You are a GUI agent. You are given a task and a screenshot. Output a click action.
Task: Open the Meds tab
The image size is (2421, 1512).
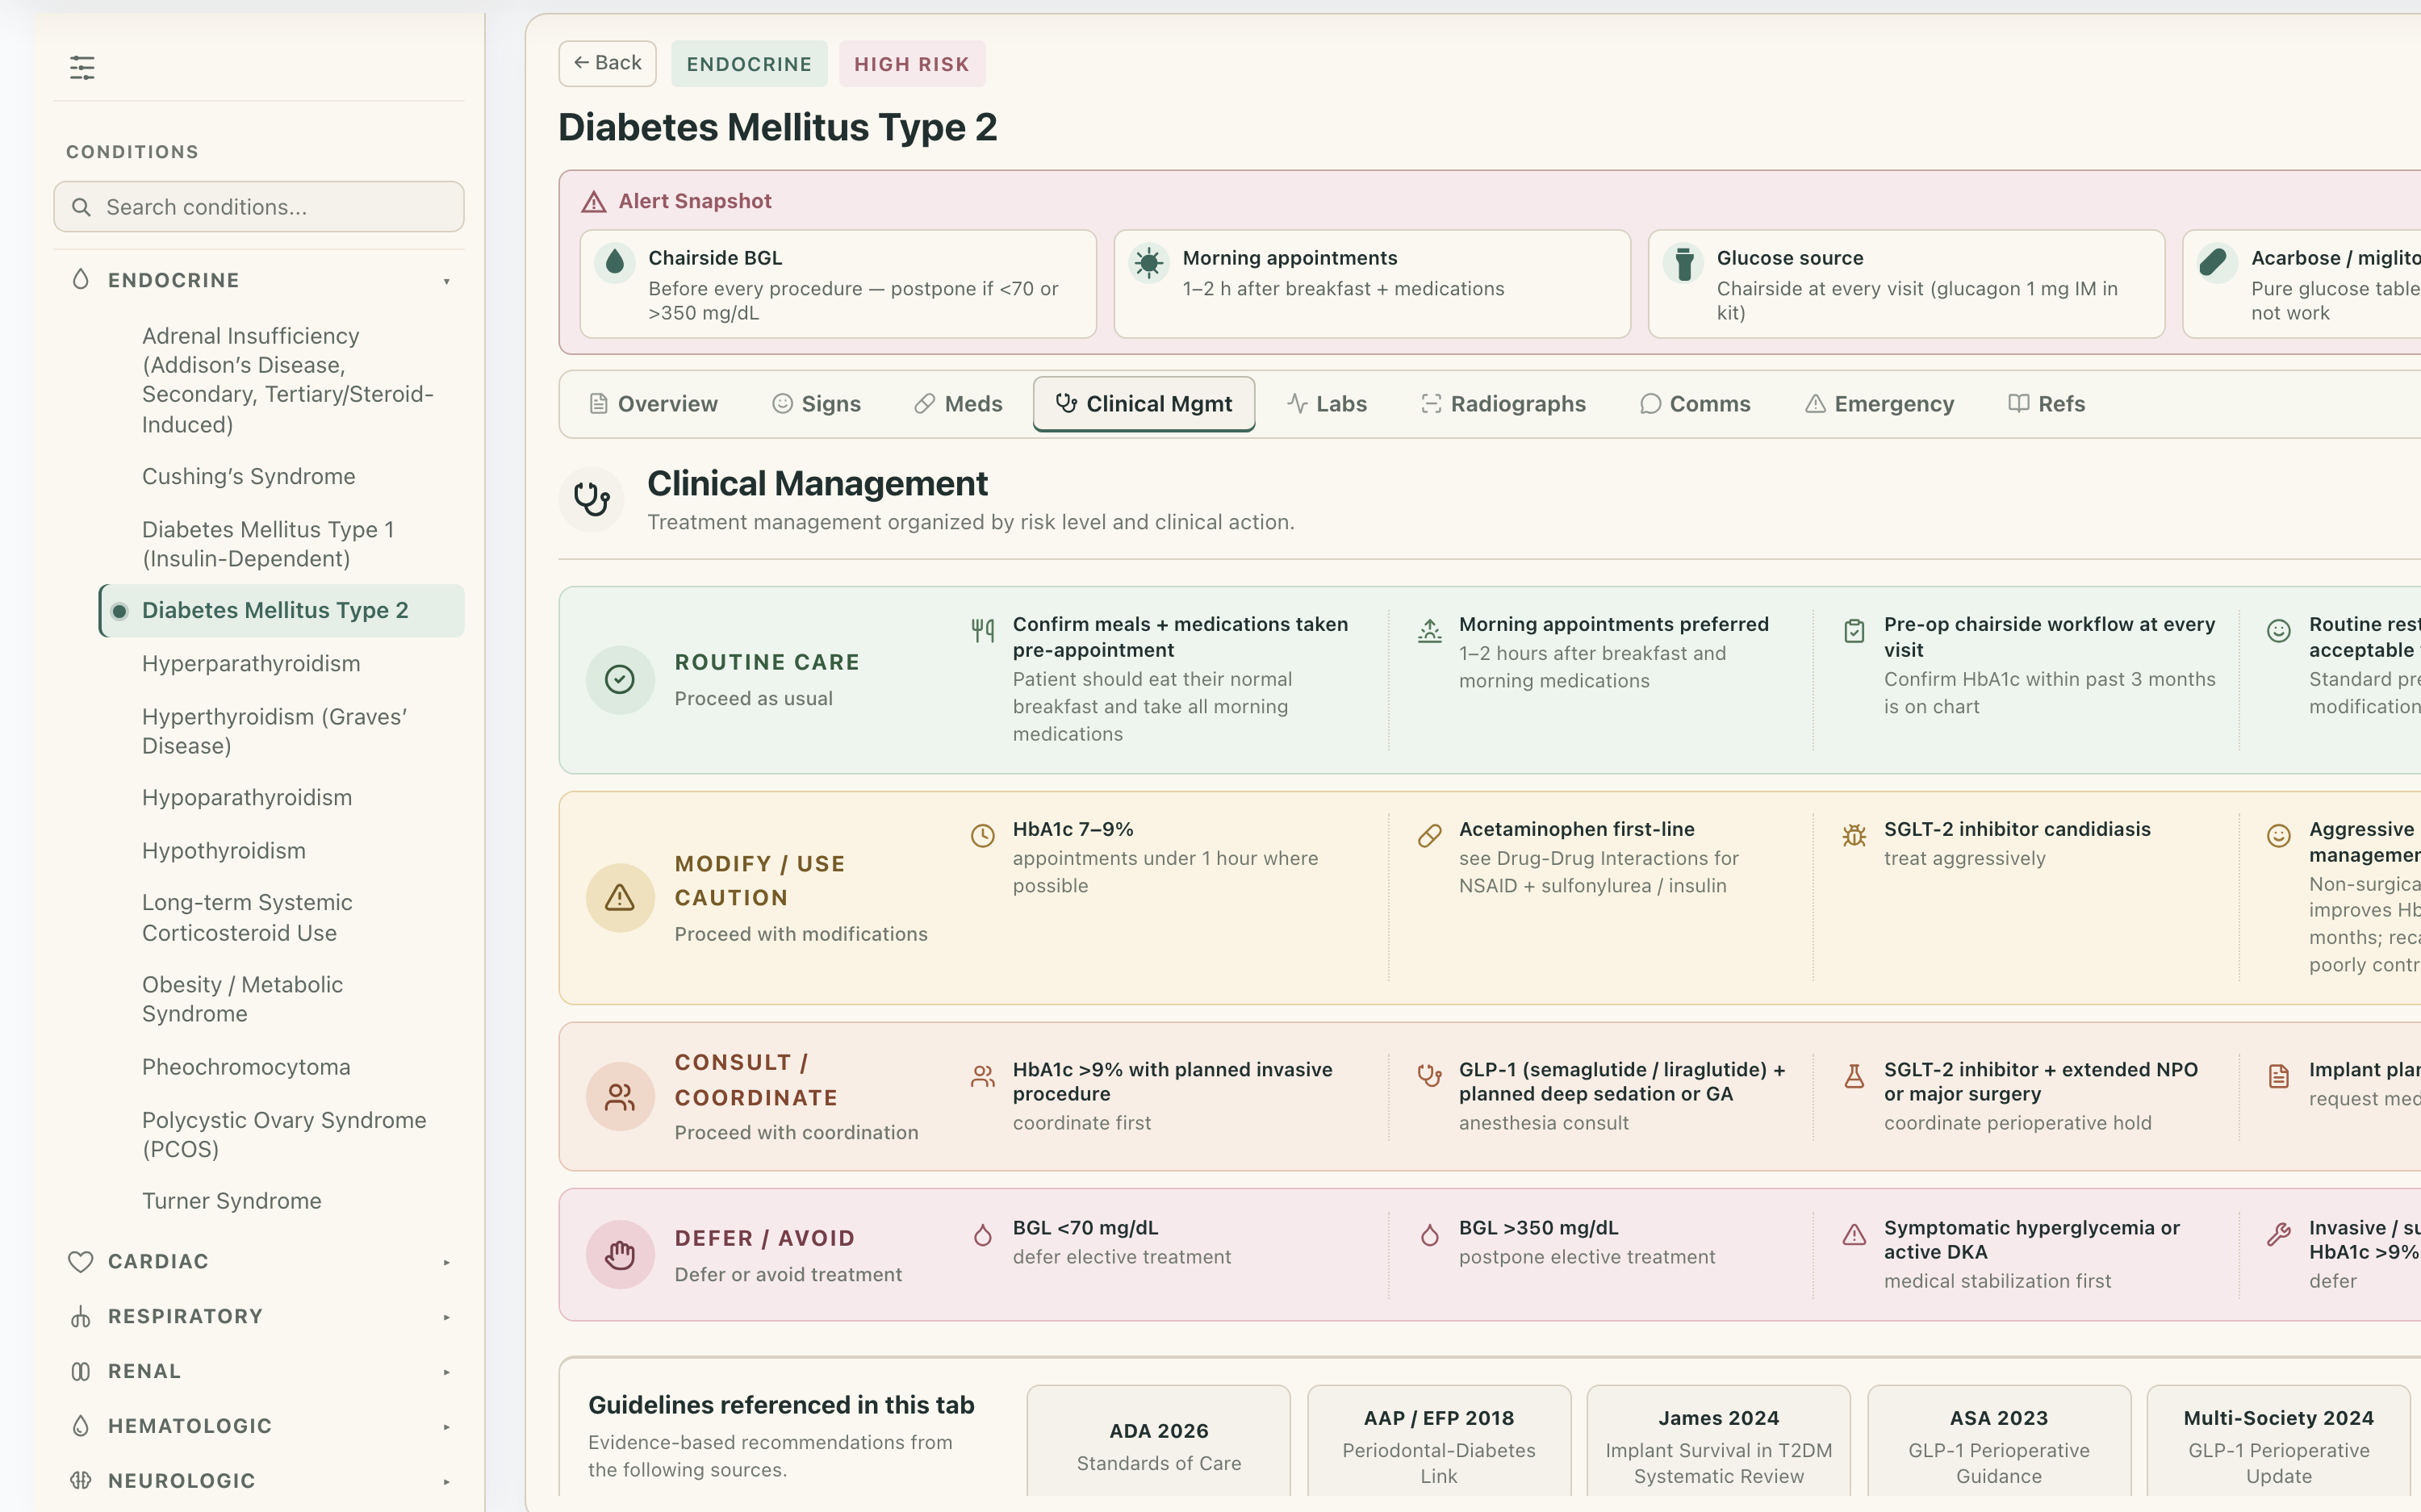tap(959, 404)
